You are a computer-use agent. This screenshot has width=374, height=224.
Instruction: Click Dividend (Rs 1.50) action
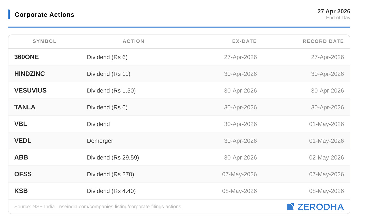[x=111, y=90]
